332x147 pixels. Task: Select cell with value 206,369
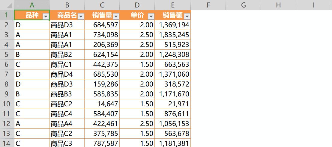click(102, 45)
